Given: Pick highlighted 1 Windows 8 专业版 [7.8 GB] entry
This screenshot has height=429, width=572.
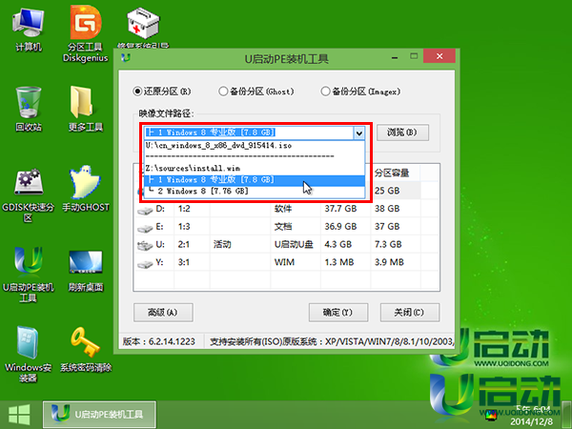Looking at the screenshot, I should click(255, 180).
